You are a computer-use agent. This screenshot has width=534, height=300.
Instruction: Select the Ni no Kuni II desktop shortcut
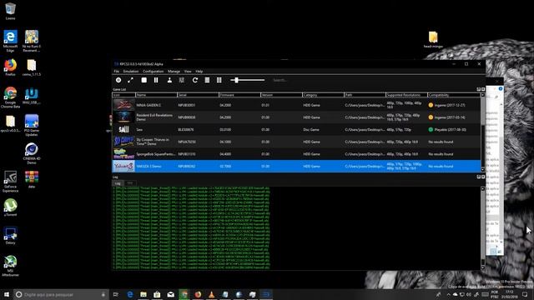tap(32, 41)
